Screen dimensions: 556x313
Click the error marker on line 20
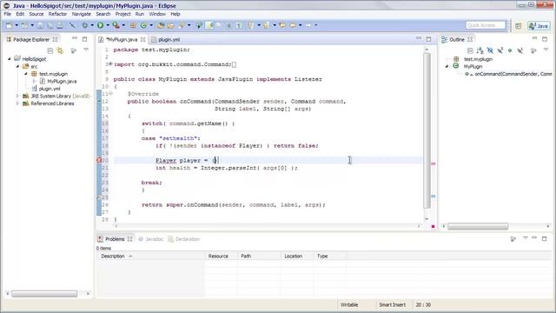(99, 160)
